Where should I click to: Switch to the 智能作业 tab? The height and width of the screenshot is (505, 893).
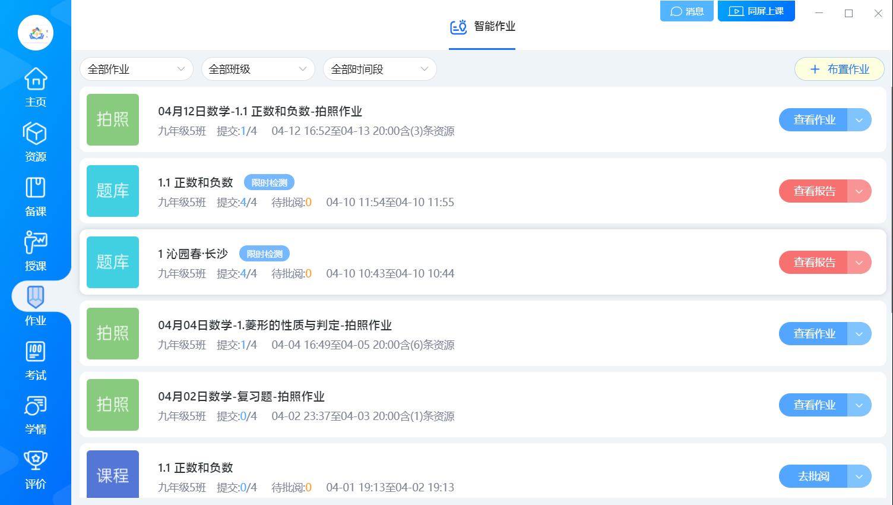(482, 27)
